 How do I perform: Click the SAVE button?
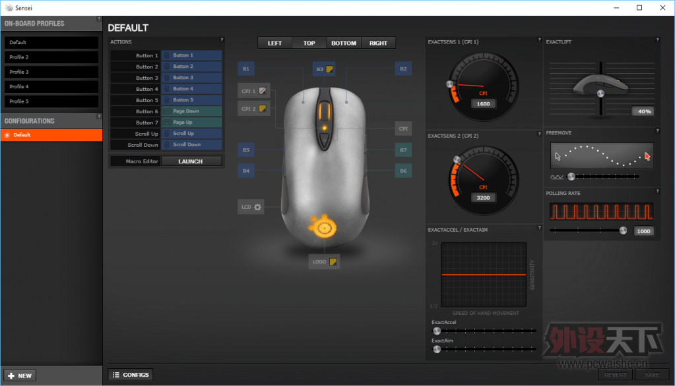652,375
